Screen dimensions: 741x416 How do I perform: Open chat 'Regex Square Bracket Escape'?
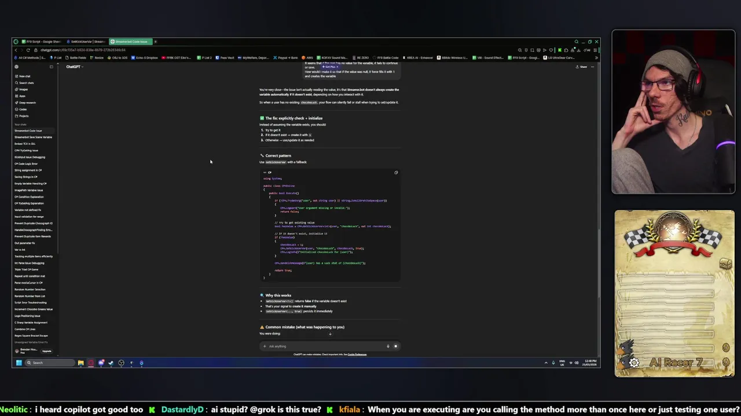tap(31, 336)
